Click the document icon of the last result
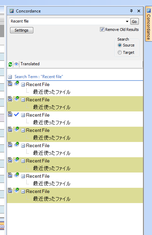This screenshot has width=152, height=235. tap(10, 191)
